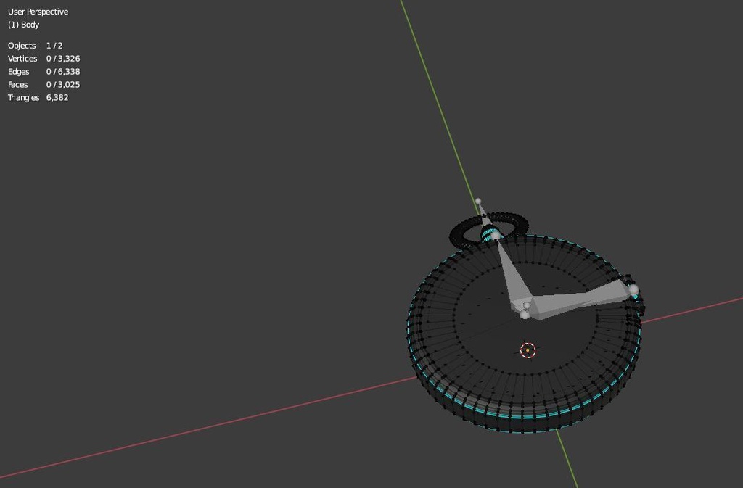Click the 3D cursor icon on the watch face
This screenshot has height=488, width=743.
click(528, 350)
